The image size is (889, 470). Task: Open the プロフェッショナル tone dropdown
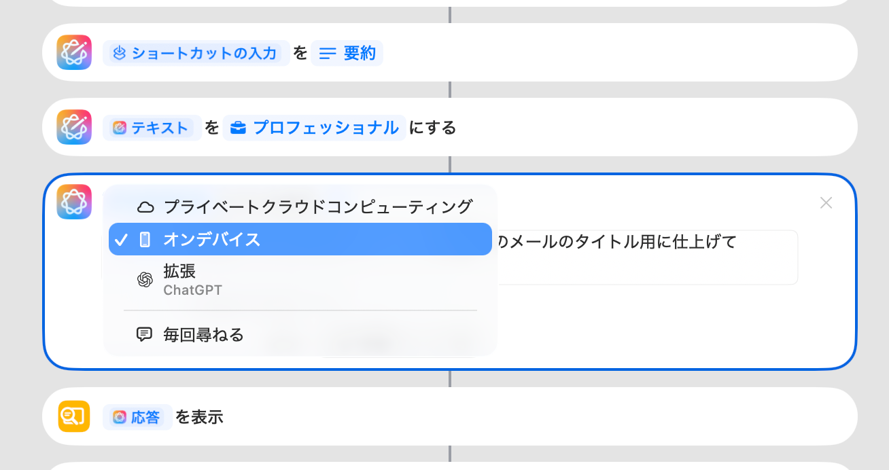point(315,128)
